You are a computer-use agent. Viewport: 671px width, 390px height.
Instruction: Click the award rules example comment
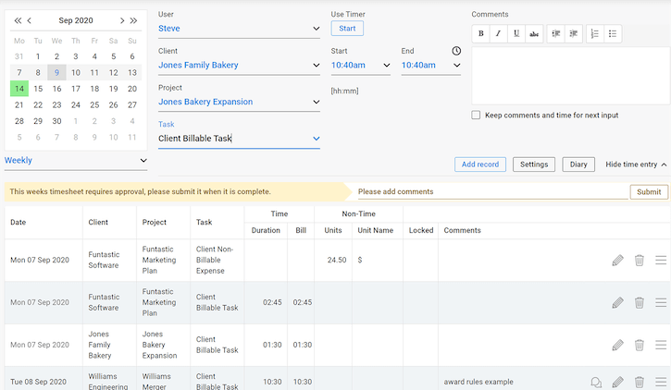[x=478, y=382]
